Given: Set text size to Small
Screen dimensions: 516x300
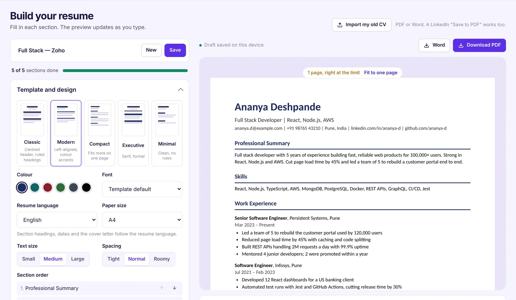Looking at the screenshot, I should (x=29, y=259).
